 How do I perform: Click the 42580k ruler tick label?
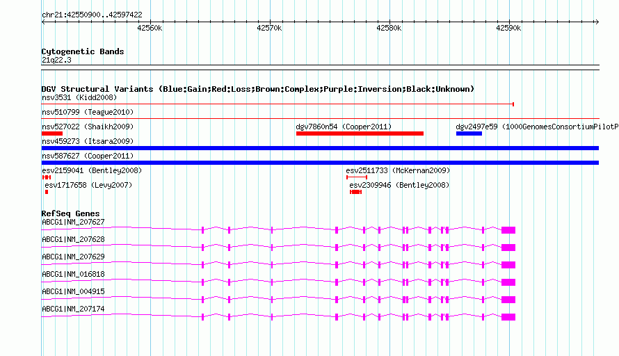[389, 28]
